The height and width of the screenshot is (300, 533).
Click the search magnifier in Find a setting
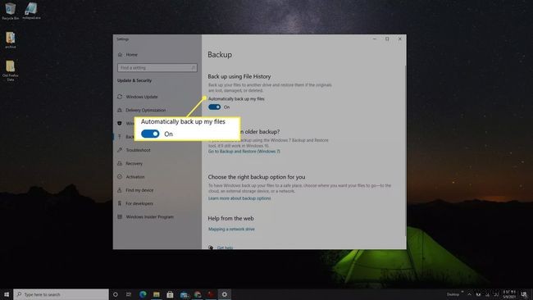click(193, 67)
